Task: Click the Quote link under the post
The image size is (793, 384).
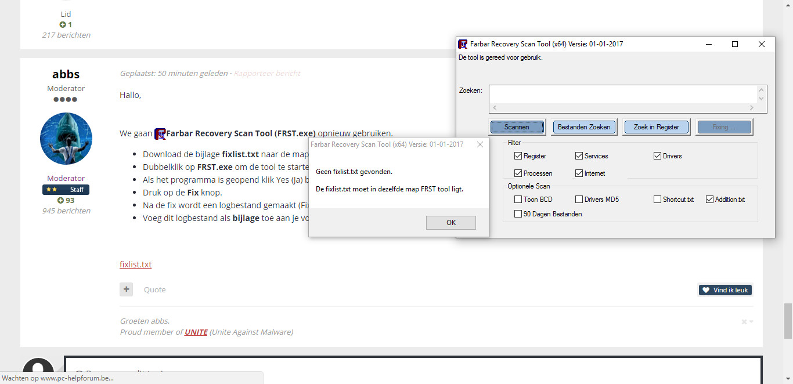Action: (x=154, y=289)
